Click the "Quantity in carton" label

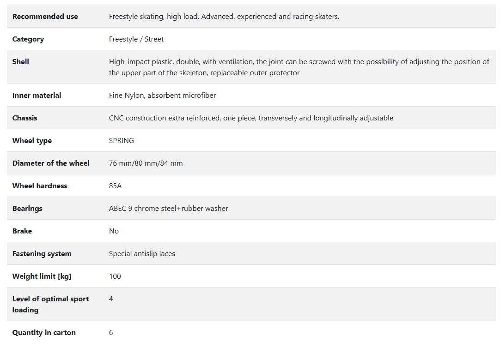[x=44, y=333]
